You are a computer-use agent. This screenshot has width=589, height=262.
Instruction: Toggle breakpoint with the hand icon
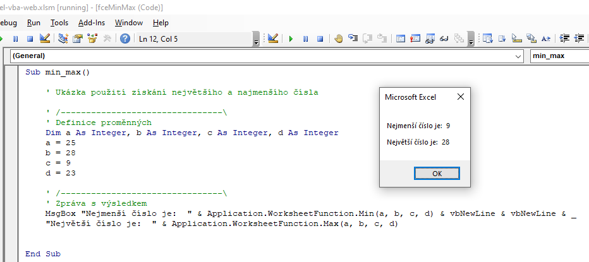(339, 39)
